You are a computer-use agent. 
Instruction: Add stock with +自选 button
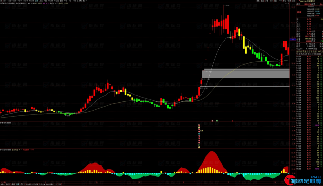click(289, 1)
